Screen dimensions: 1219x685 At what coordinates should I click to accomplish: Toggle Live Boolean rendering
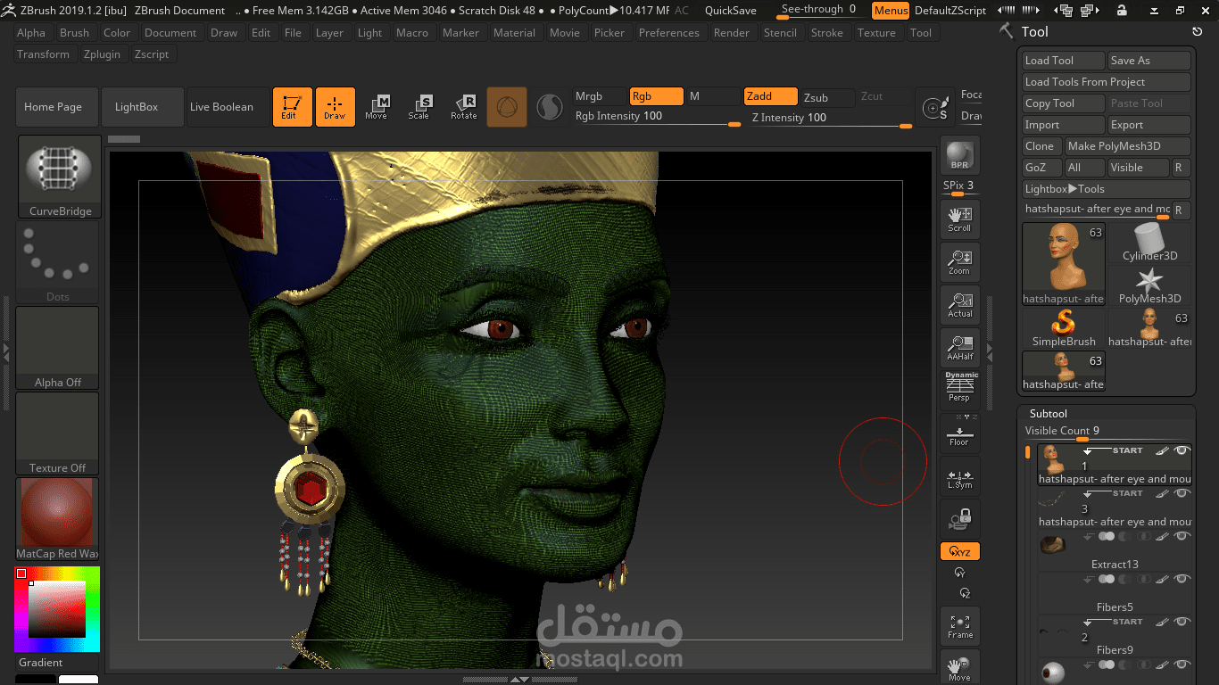[x=228, y=107]
